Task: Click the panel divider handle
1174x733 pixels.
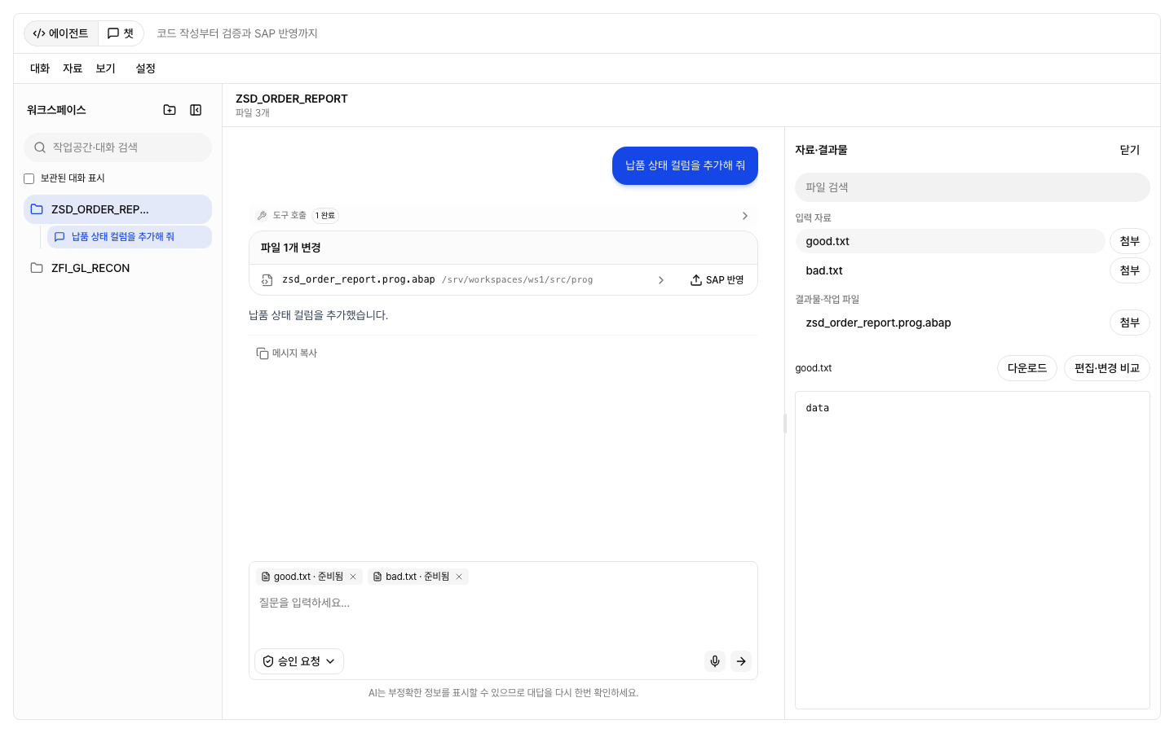Action: pos(785,423)
